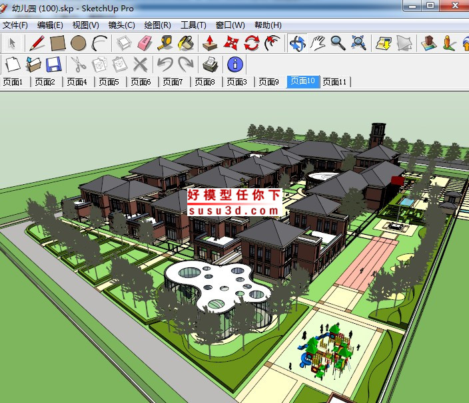
Task: Click the Erase X icon
Action: point(141,65)
